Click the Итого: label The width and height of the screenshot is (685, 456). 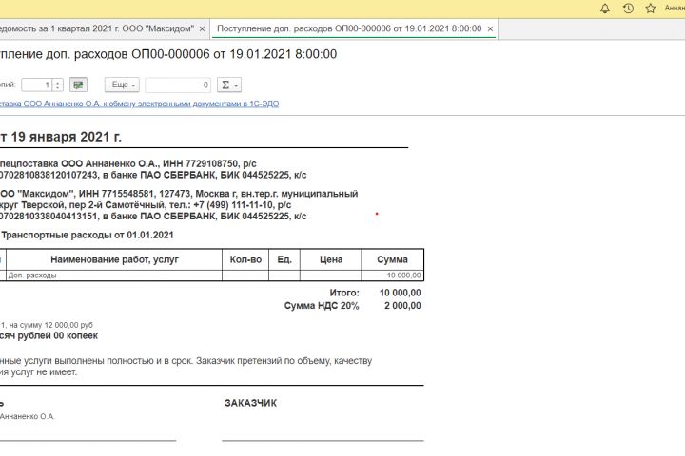(x=344, y=293)
